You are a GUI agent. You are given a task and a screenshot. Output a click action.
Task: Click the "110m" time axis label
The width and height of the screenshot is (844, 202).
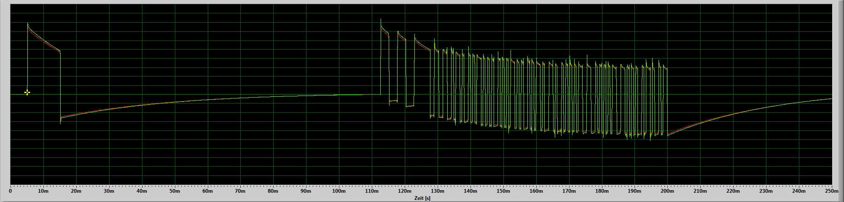coord(372,191)
